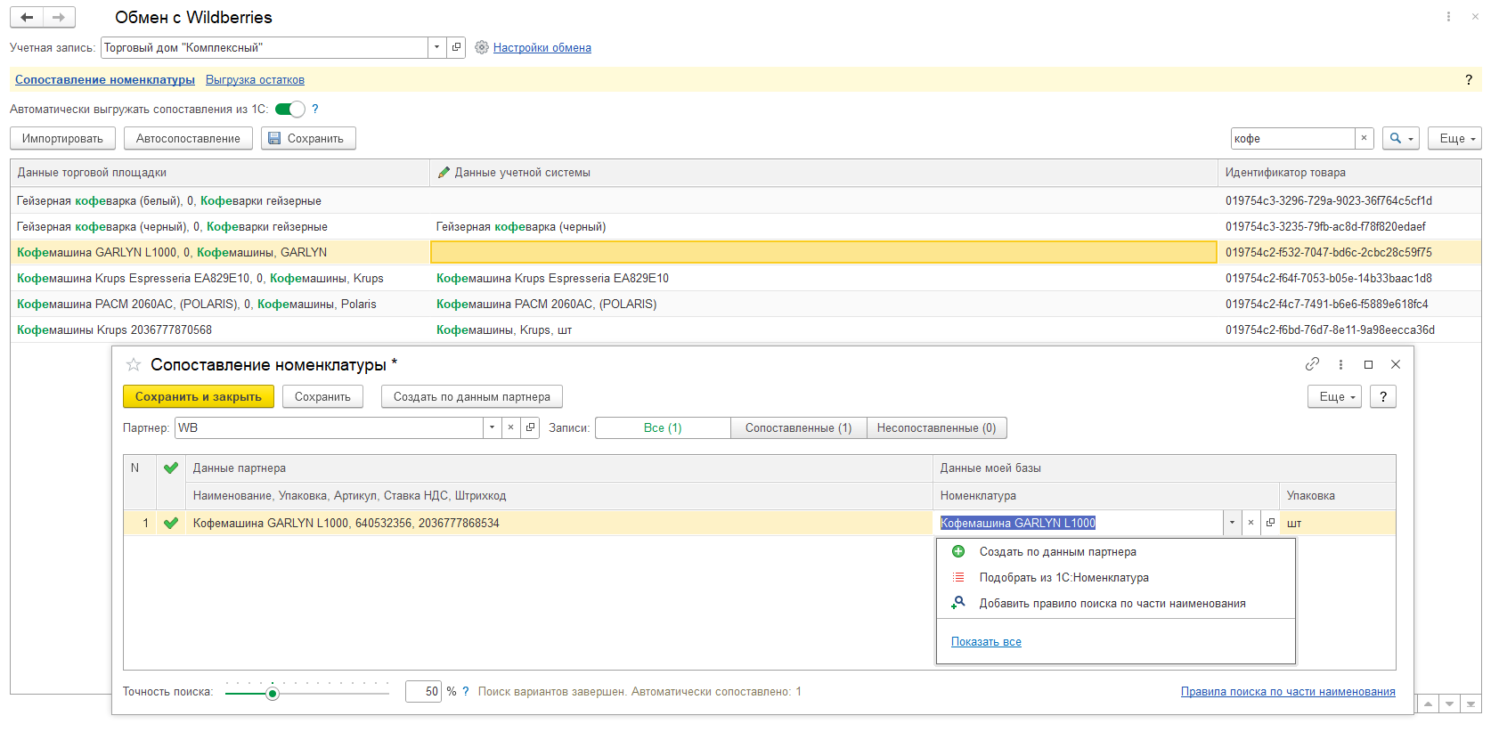Open the Еще menu in the mapping dialog
The image size is (1499, 732).
[x=1334, y=397]
